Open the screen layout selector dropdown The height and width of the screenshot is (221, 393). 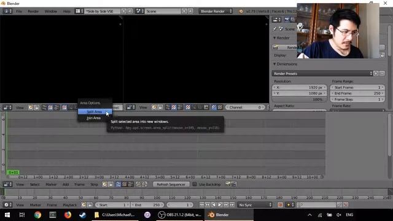[x=79, y=11]
